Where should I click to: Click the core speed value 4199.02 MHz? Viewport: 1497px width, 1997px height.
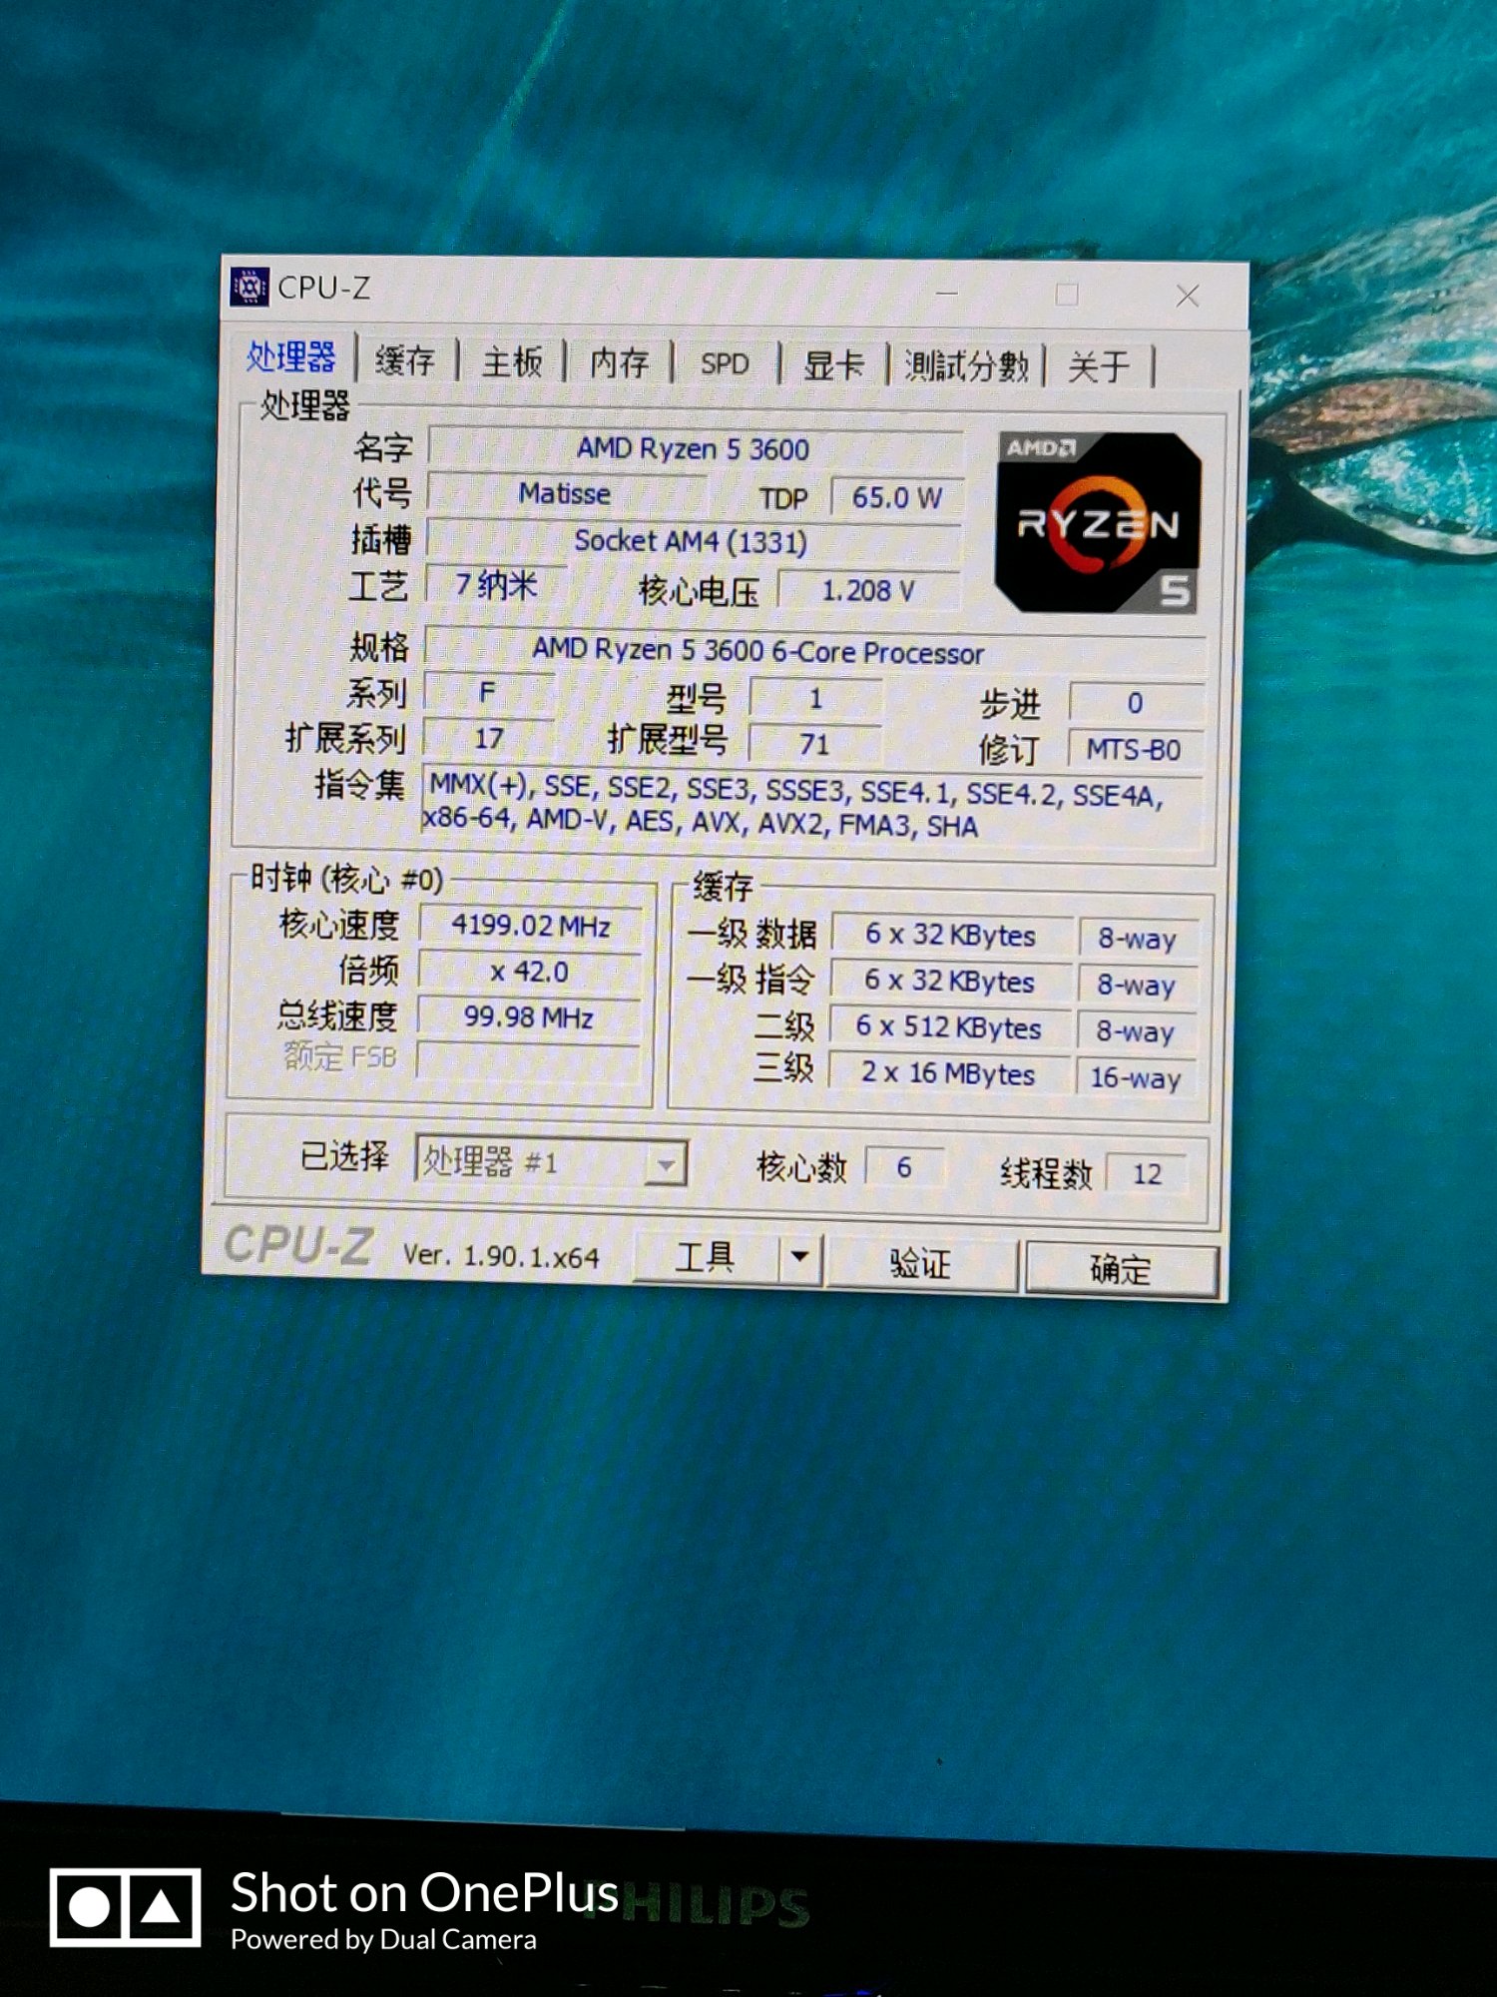pos(530,925)
